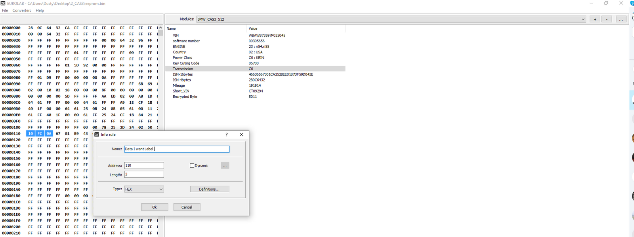The image size is (634, 237).
Task: Click the Address input field
Action: click(144, 165)
